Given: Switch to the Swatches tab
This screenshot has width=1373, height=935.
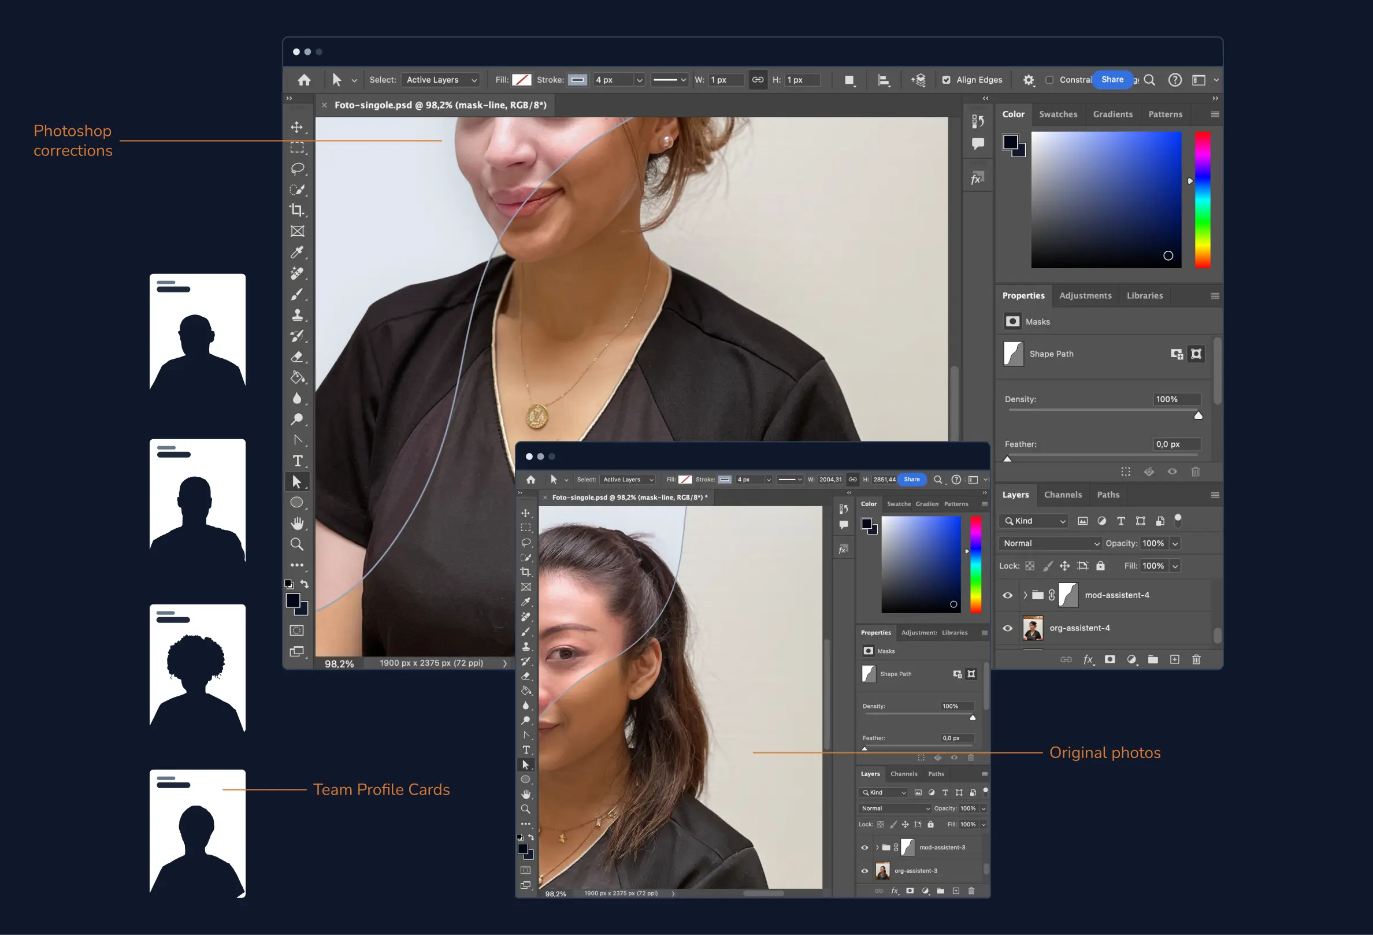Looking at the screenshot, I should point(1057,114).
